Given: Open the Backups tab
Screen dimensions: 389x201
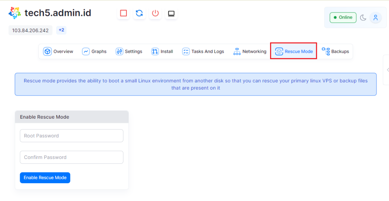Looking at the screenshot, I should [335, 52].
